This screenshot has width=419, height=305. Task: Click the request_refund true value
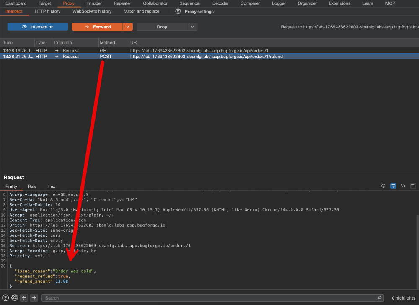pyautogui.click(x=63, y=276)
